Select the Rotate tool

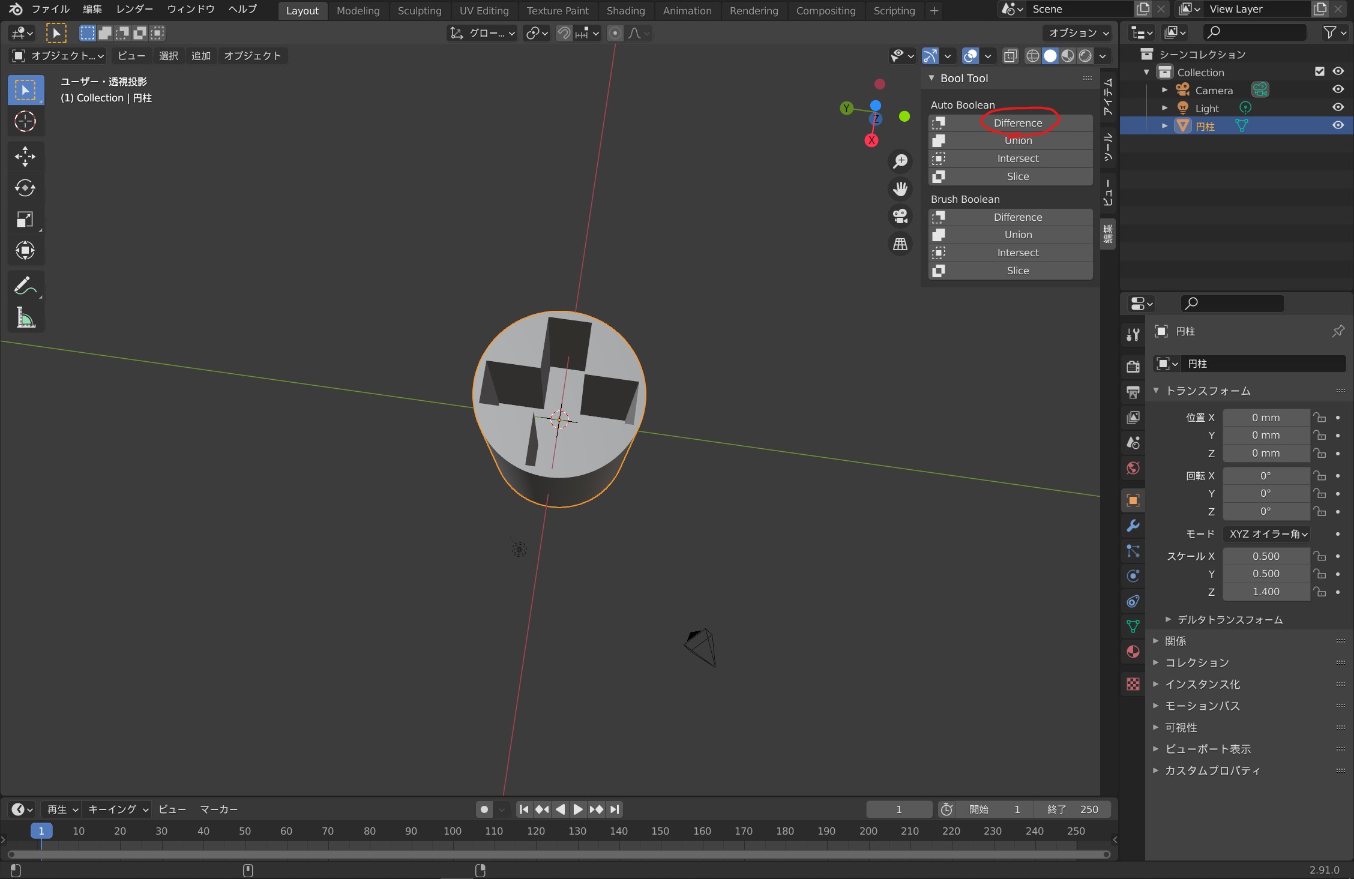pos(25,188)
